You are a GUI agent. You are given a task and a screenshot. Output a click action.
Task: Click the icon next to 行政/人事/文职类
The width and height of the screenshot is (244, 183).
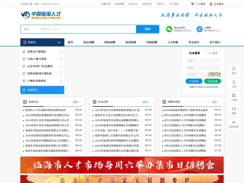pyautogui.click(x=24, y=59)
